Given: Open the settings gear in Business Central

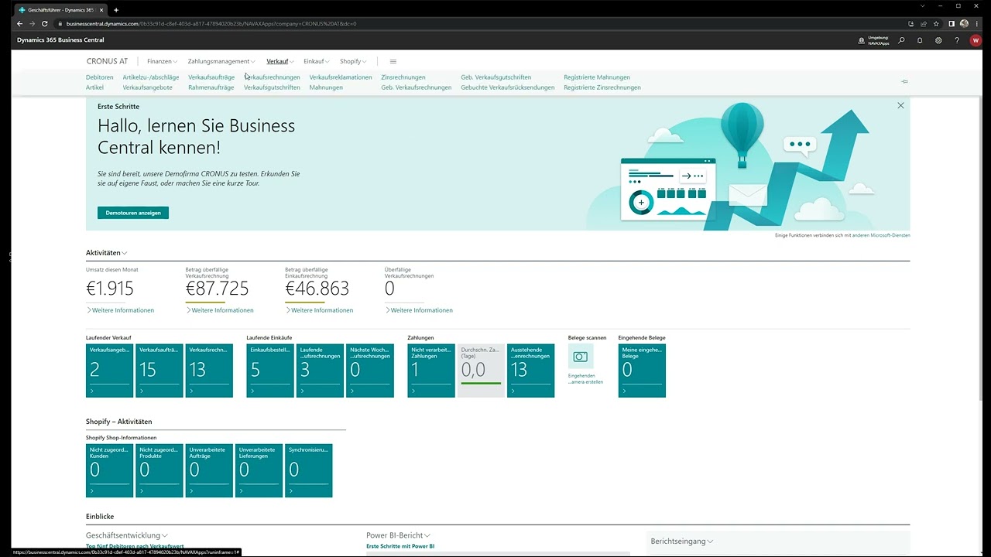Looking at the screenshot, I should click(938, 40).
